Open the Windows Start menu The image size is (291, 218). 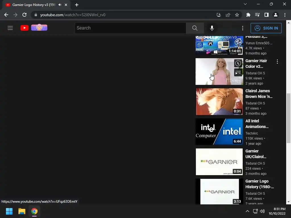[x=9, y=211]
